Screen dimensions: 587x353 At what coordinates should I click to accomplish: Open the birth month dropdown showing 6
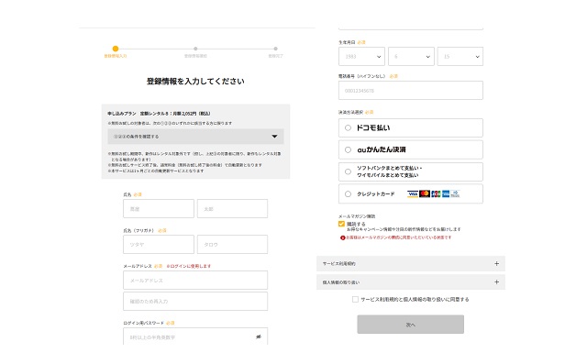click(411, 57)
